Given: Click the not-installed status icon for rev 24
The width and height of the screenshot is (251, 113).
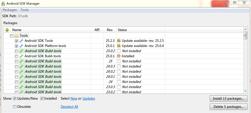Looking at the screenshot, I should 119,82.
